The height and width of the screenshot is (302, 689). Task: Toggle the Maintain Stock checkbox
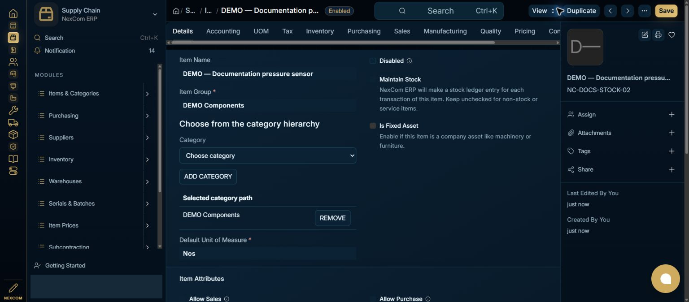point(373,79)
